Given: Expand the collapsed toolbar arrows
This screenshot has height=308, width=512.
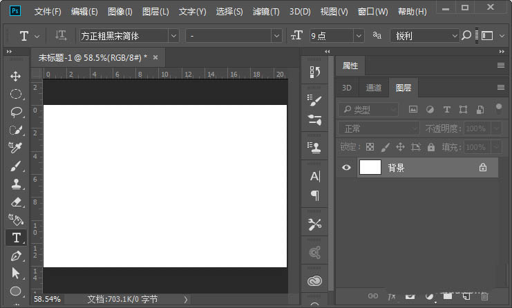Looking at the screenshot, I should [9, 52].
